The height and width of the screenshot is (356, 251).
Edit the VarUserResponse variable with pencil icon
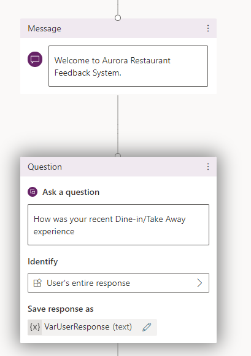[x=147, y=327]
